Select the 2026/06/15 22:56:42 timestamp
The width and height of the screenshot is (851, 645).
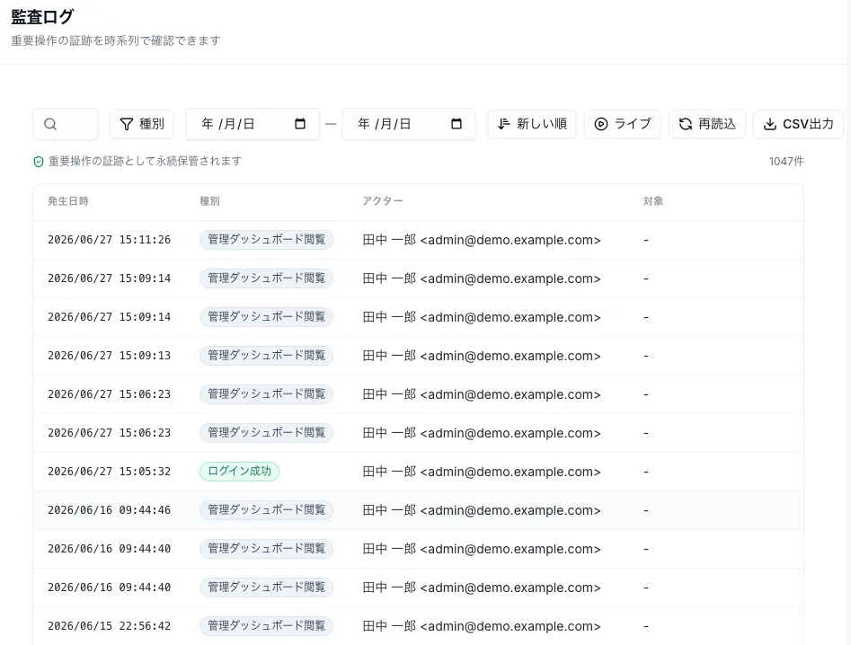point(109,626)
